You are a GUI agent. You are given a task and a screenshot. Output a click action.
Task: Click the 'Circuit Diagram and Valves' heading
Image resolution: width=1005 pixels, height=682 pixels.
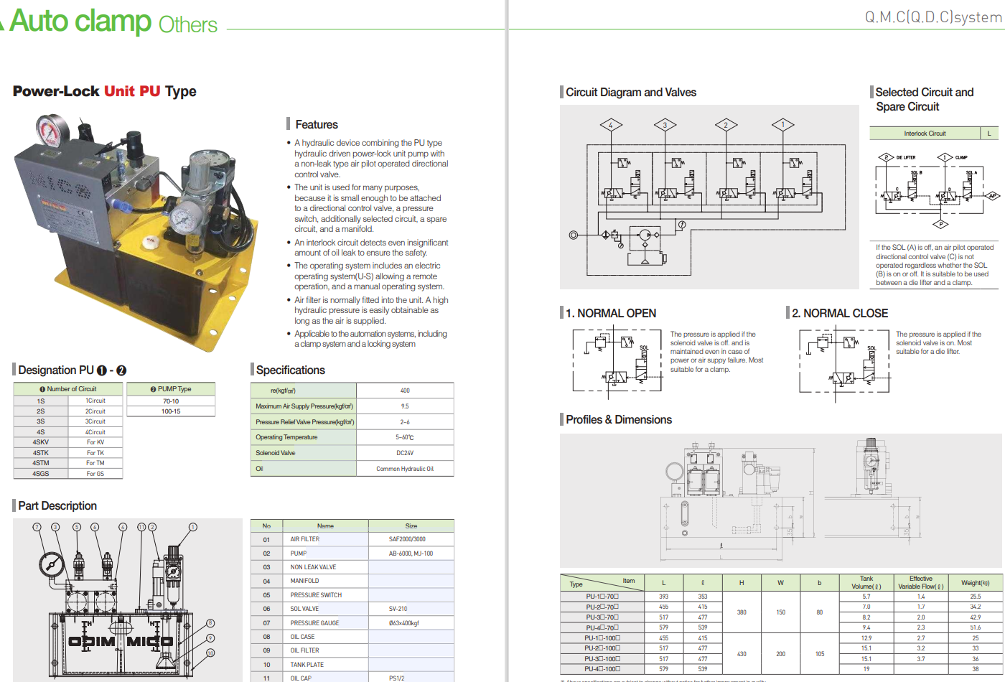point(631,92)
